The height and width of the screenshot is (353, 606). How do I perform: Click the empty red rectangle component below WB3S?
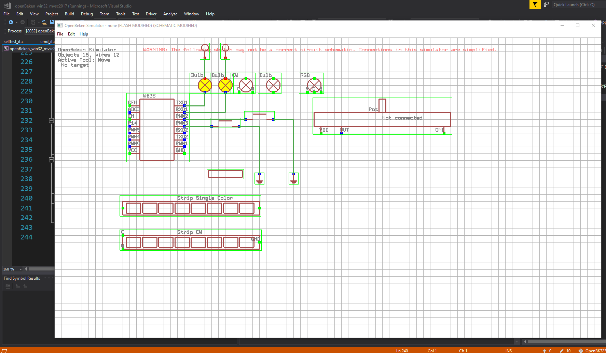click(225, 174)
